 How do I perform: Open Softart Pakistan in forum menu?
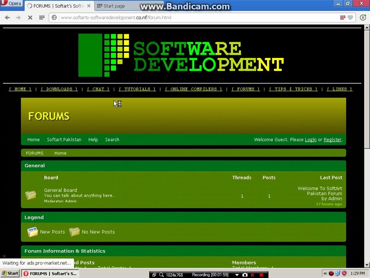(x=64, y=139)
